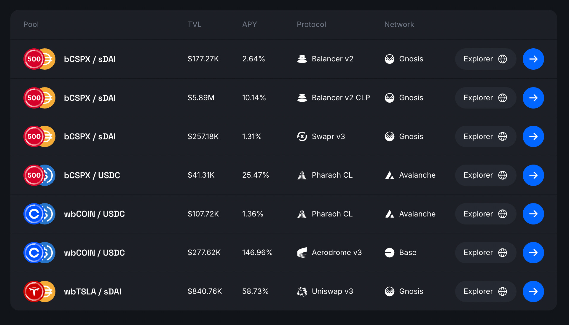Click Gnosis icon in Uniswap v3 row

(x=389, y=291)
